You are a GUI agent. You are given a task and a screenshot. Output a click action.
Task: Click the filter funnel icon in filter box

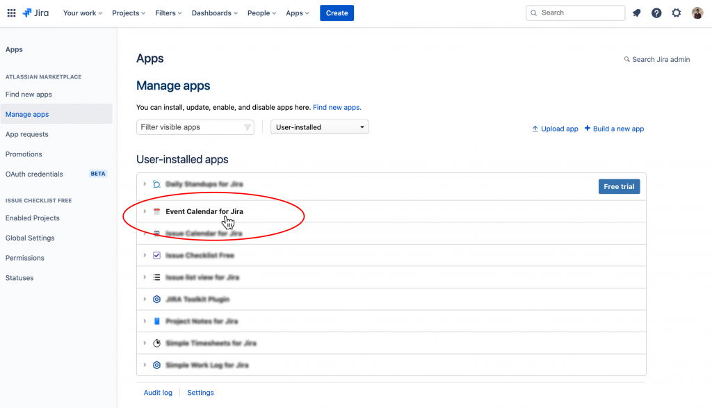tap(247, 127)
